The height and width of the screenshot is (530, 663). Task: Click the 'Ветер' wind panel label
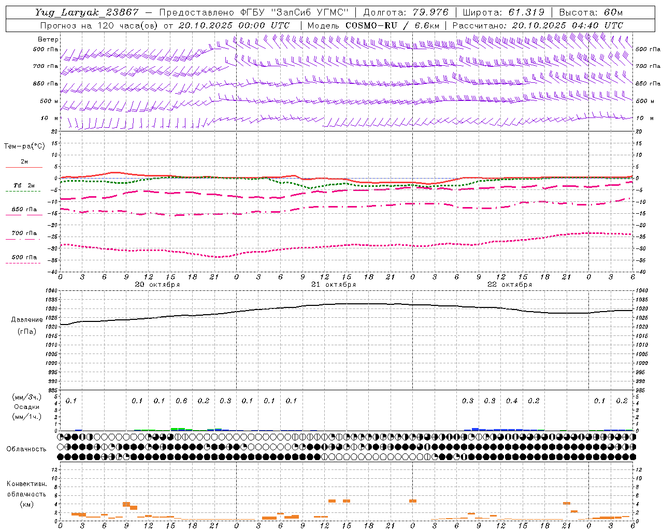tap(48, 39)
